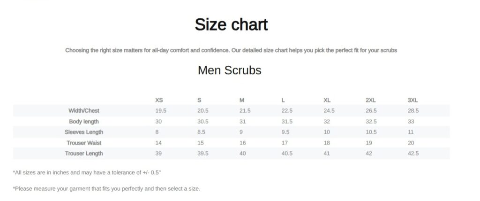
Task: Select the Men Scrubs title
Action: (x=229, y=70)
